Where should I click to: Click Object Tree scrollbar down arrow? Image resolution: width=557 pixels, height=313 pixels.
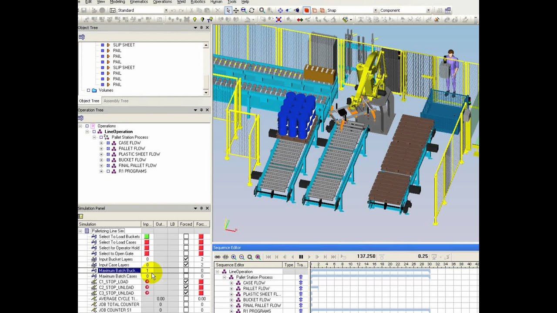pos(206,93)
